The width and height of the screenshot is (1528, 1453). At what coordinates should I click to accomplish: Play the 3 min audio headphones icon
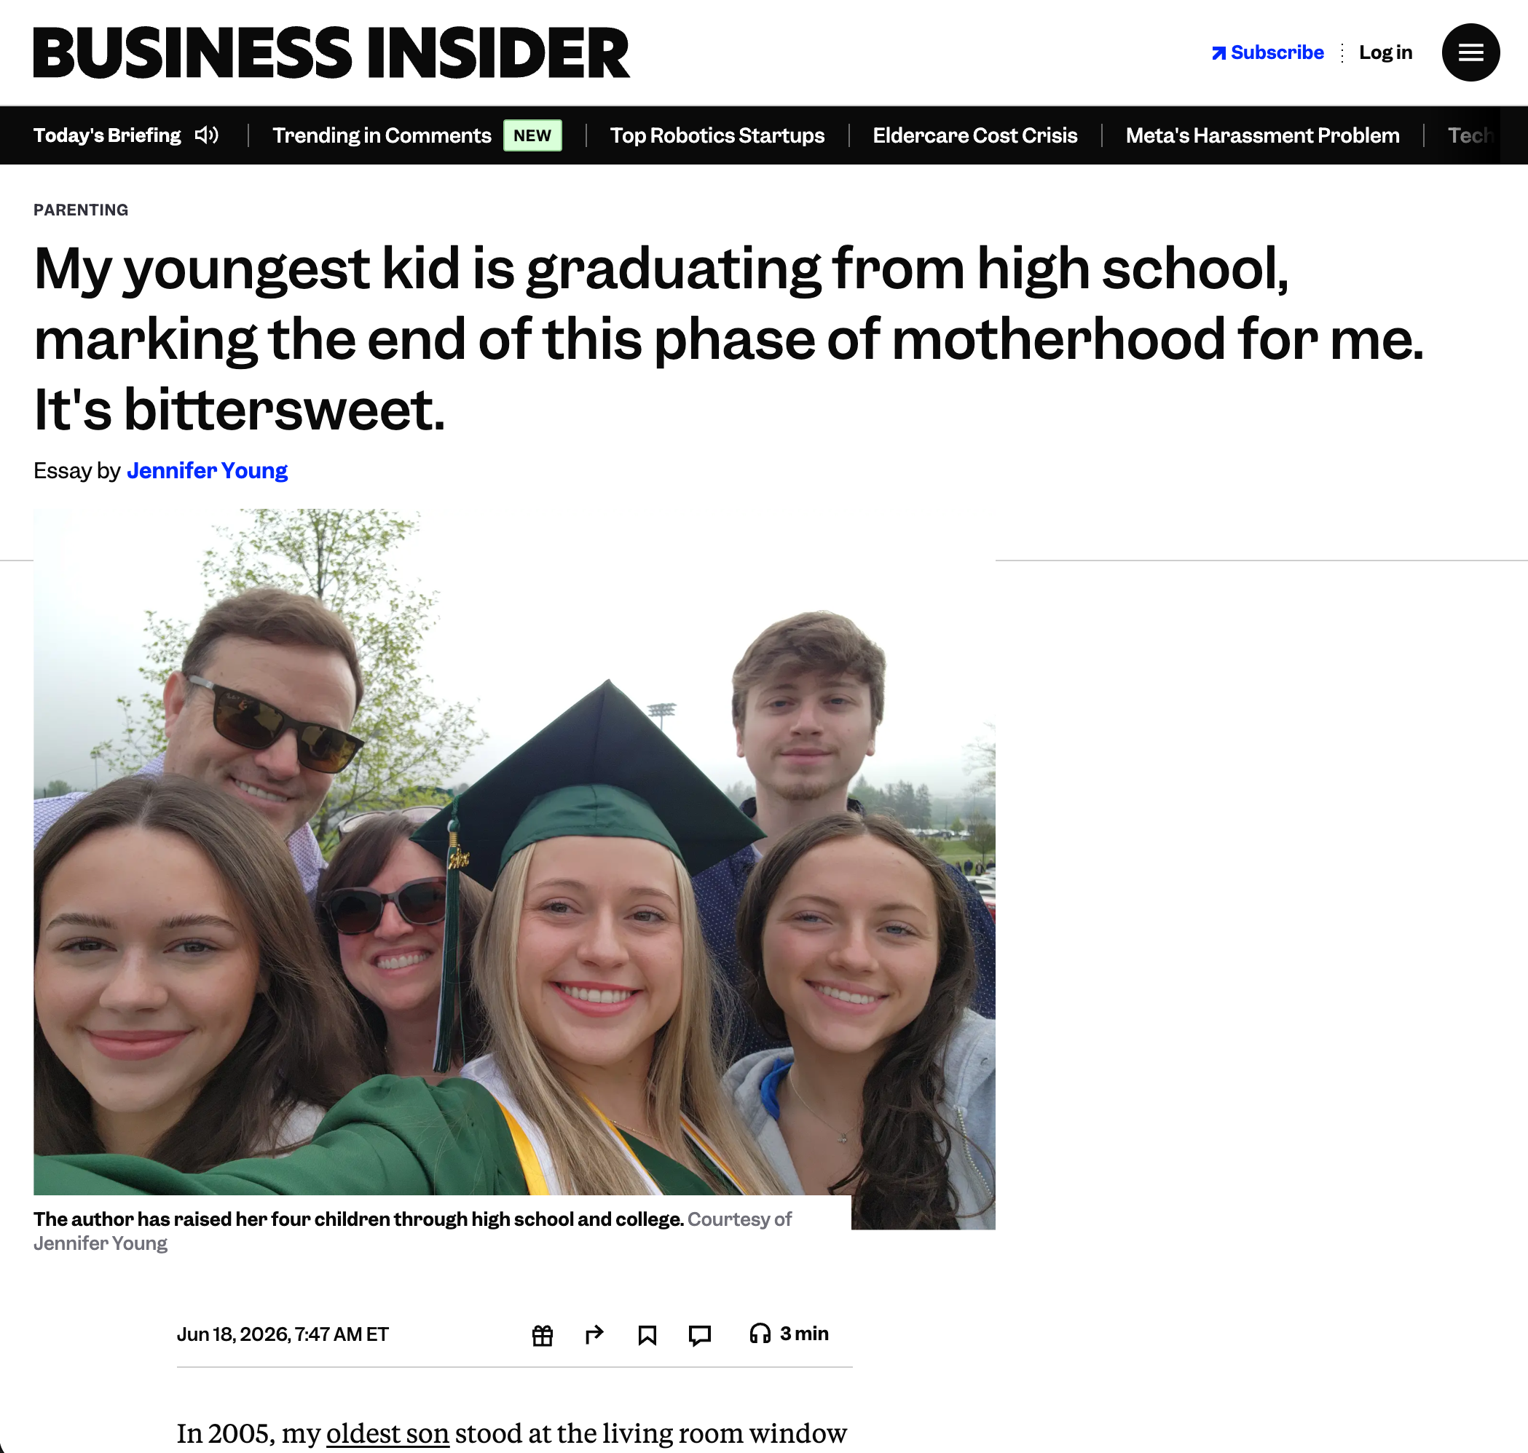[x=760, y=1334]
